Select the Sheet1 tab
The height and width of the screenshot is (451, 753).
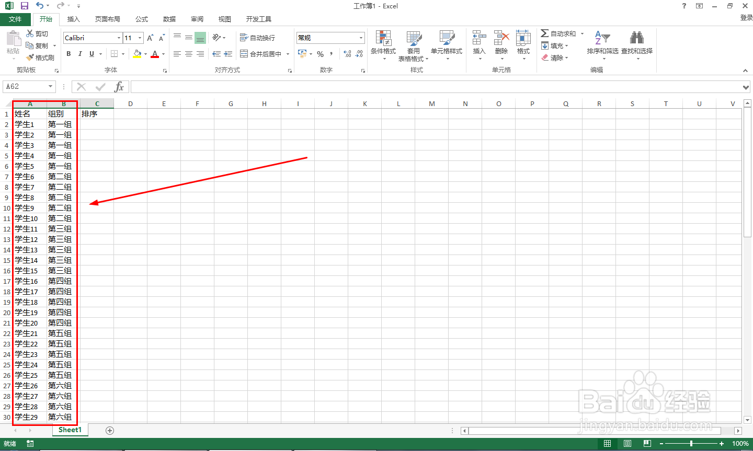pyautogui.click(x=70, y=430)
